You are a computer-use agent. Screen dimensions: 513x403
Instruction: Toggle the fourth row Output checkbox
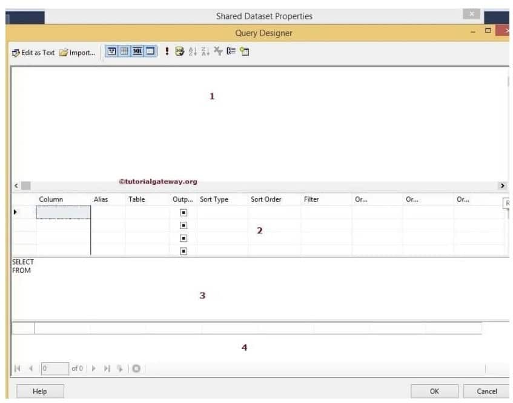tap(184, 251)
